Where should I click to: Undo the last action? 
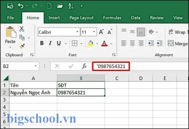21,6
